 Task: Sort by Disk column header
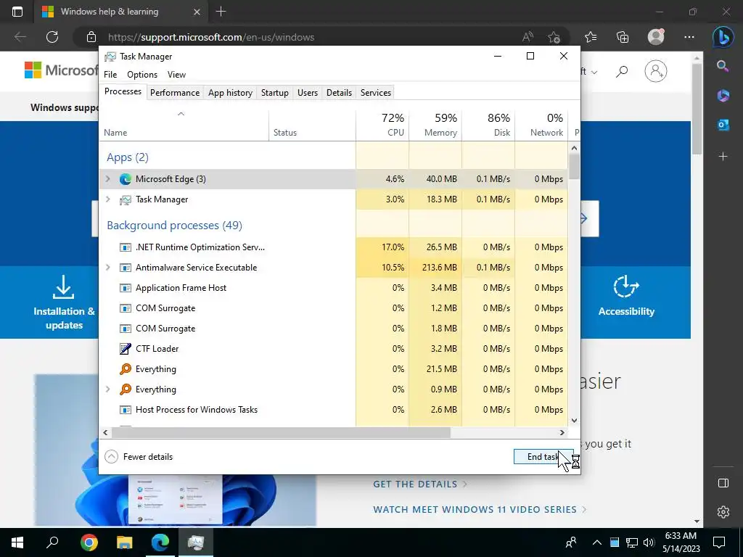coord(488,125)
